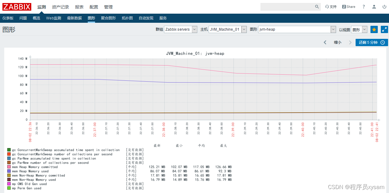The height and width of the screenshot is (193, 389).
Task: Switch to the Services (服务) tab
Action: coord(163,18)
